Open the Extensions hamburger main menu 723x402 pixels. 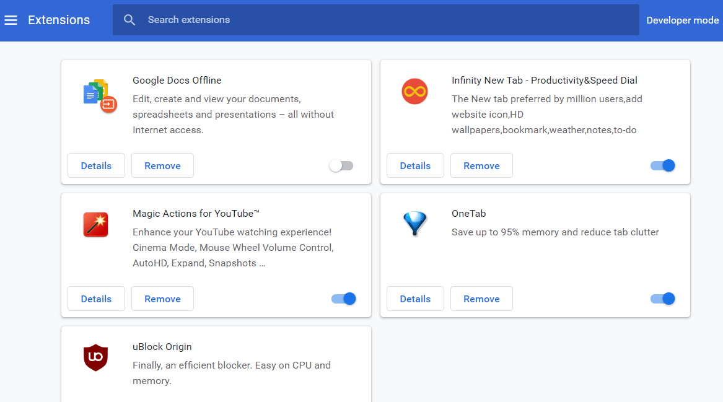[11, 20]
